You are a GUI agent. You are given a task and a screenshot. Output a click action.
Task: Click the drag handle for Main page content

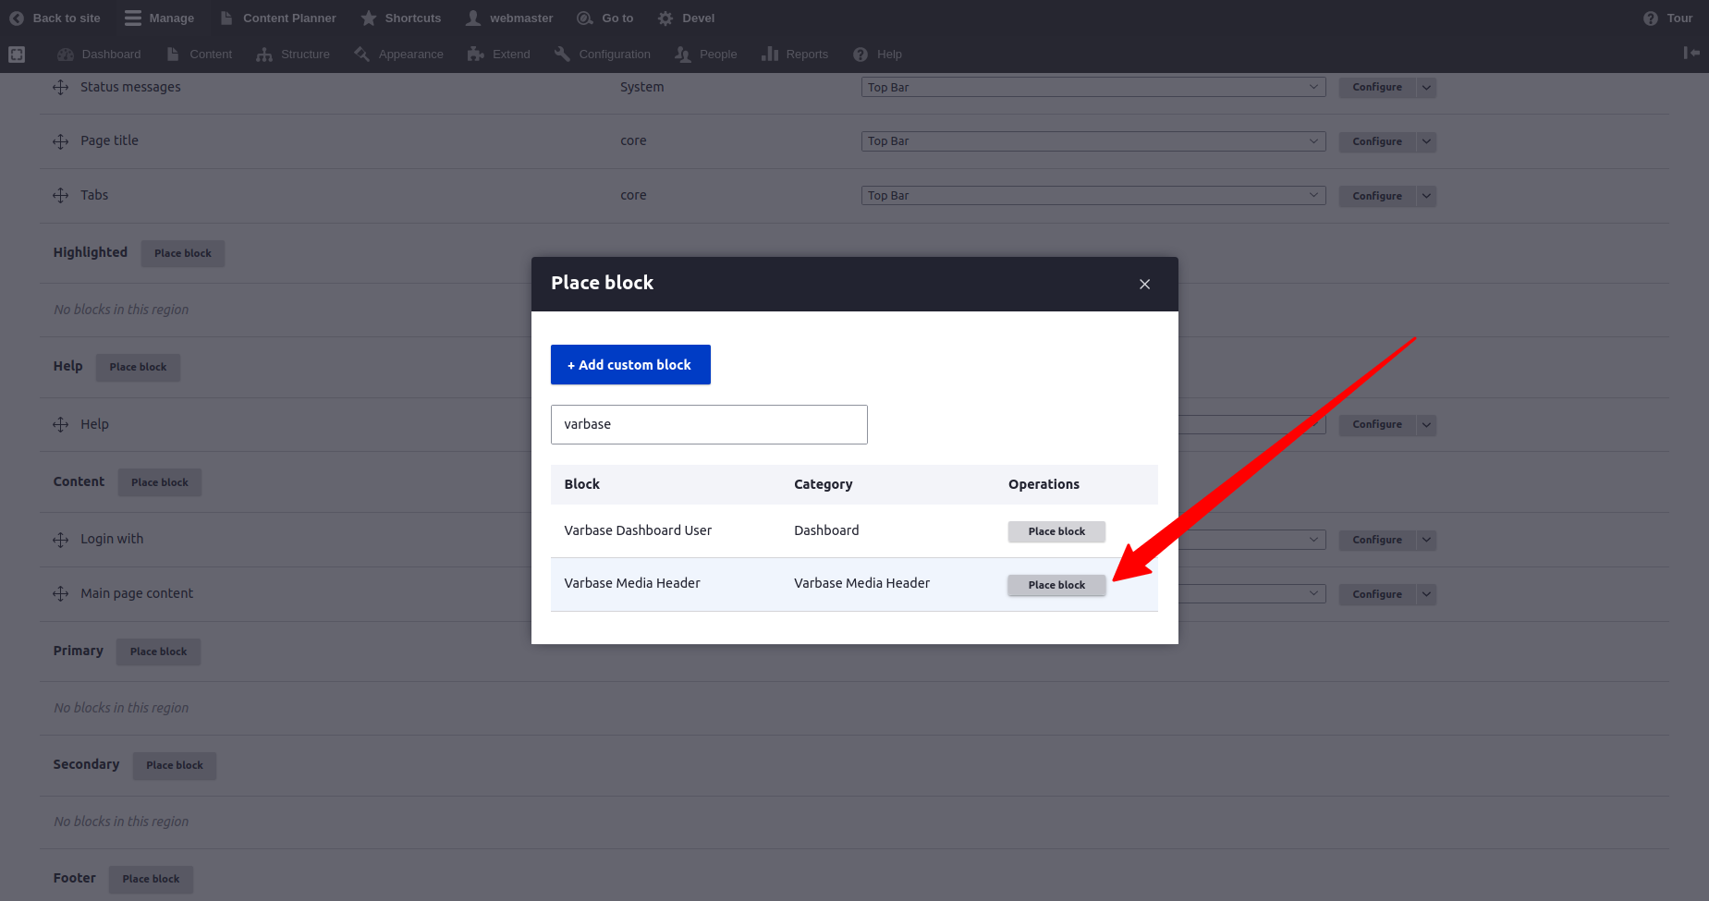(x=61, y=594)
